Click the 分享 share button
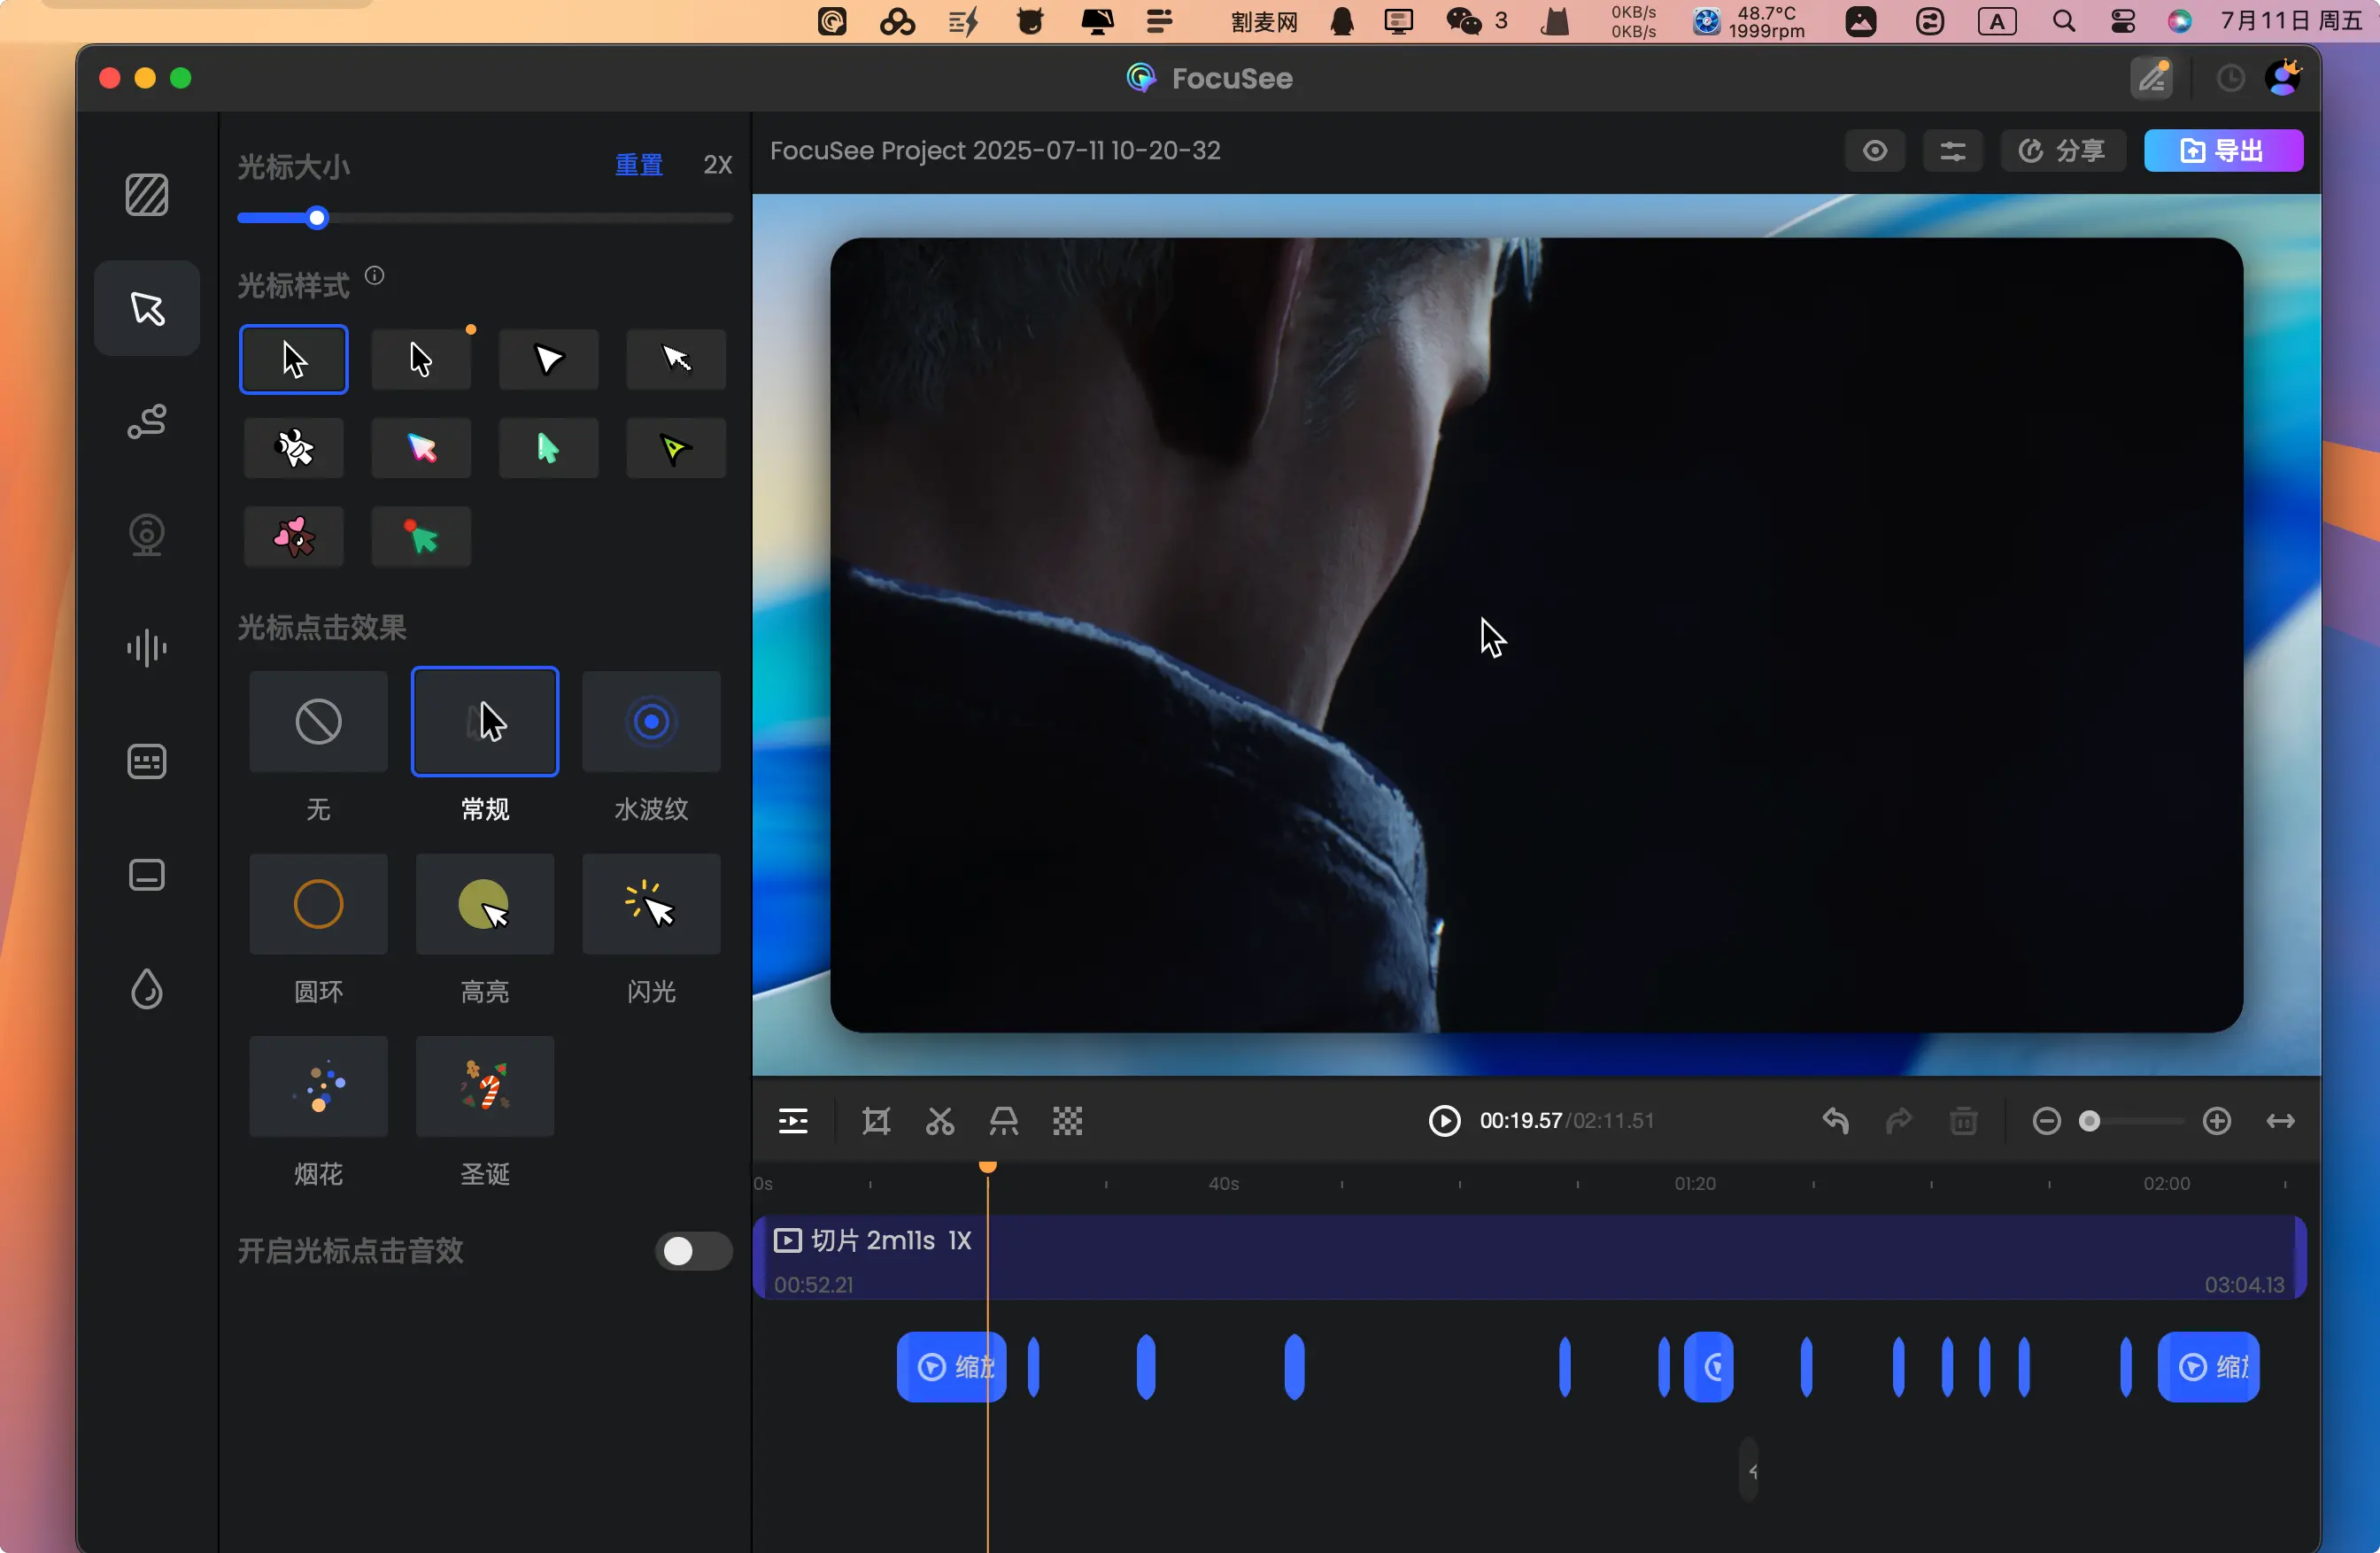Viewport: 2380px width, 1553px height. tap(2062, 151)
